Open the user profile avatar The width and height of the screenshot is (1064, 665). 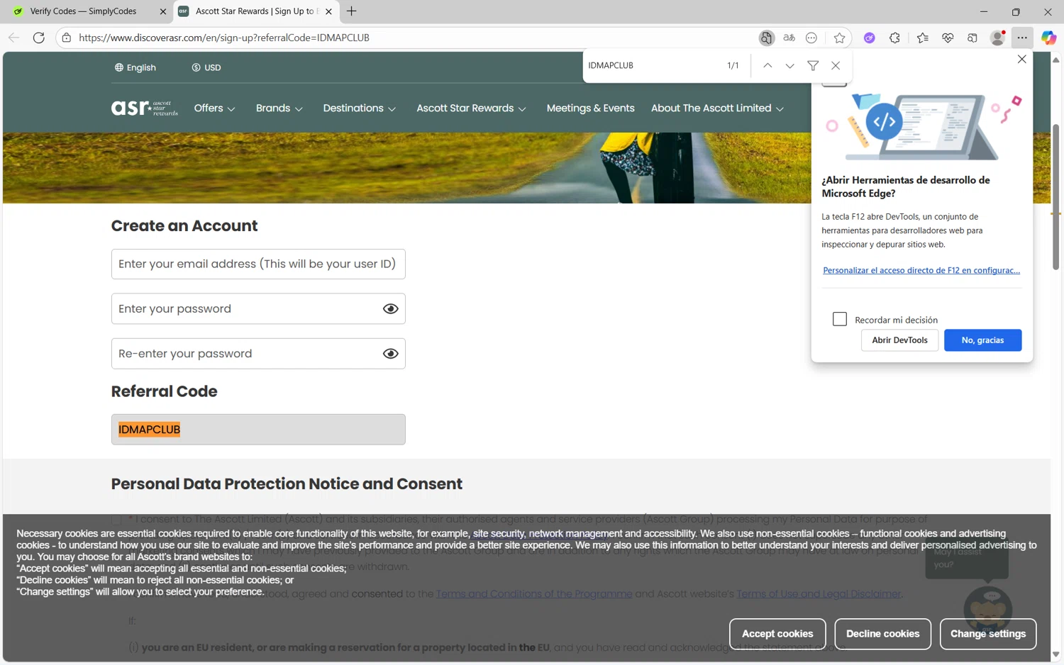click(997, 38)
